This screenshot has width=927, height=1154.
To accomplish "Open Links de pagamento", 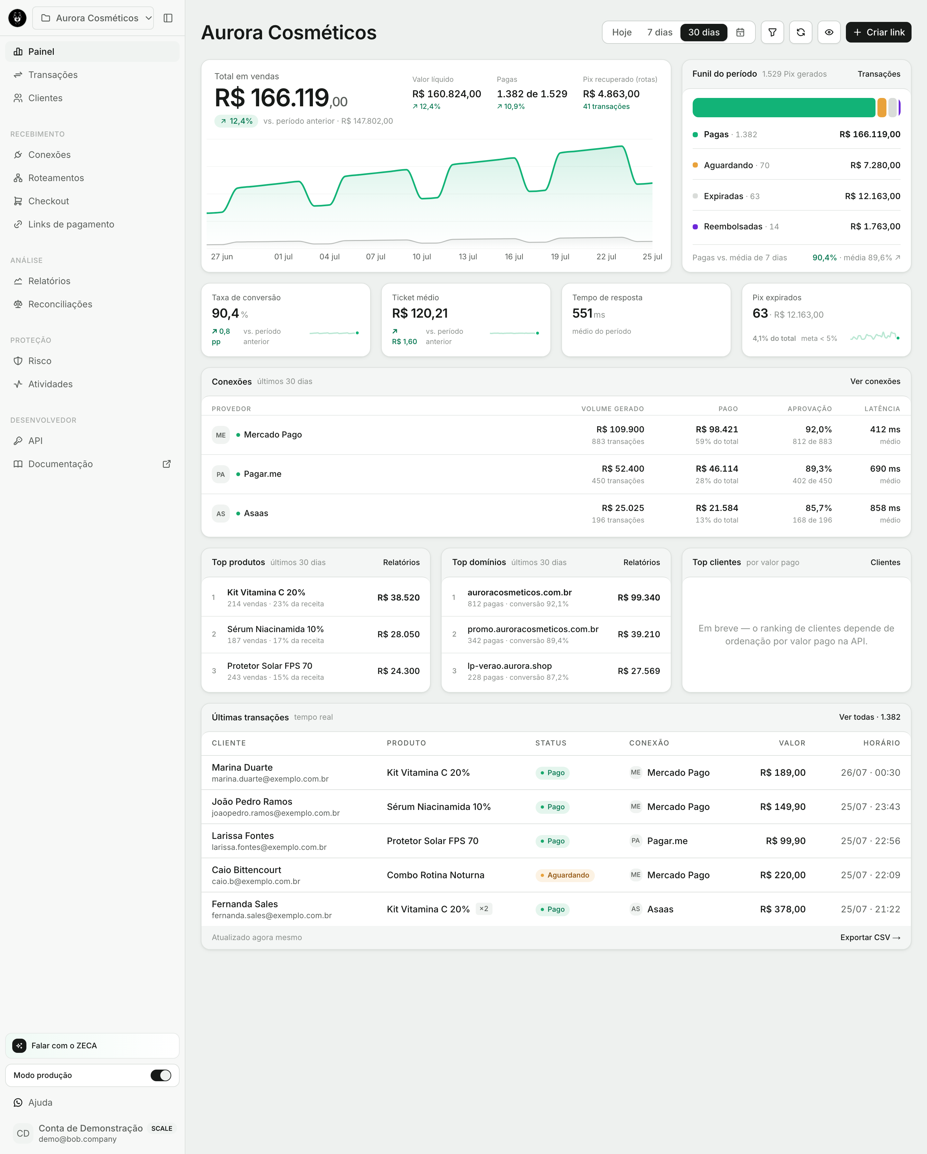I will 93,224.
